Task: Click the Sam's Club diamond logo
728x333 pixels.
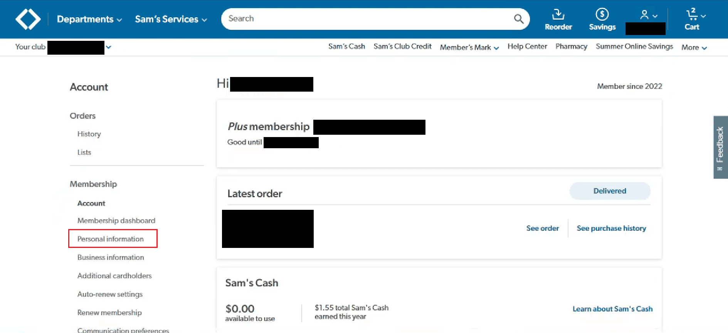Action: point(28,19)
